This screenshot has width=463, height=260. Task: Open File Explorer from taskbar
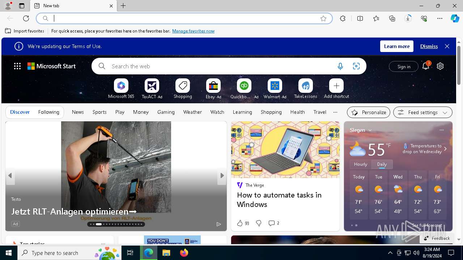(166, 253)
